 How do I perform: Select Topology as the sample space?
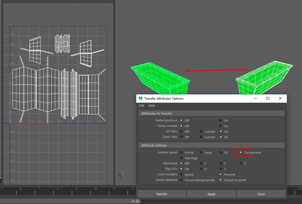pyautogui.click(x=181, y=158)
